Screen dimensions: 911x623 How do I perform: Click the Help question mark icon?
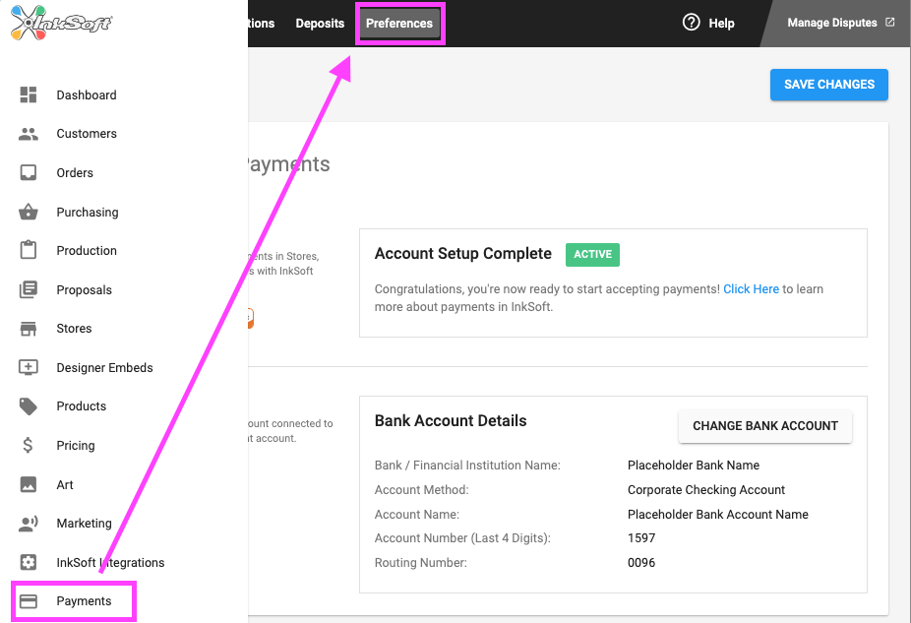point(692,23)
